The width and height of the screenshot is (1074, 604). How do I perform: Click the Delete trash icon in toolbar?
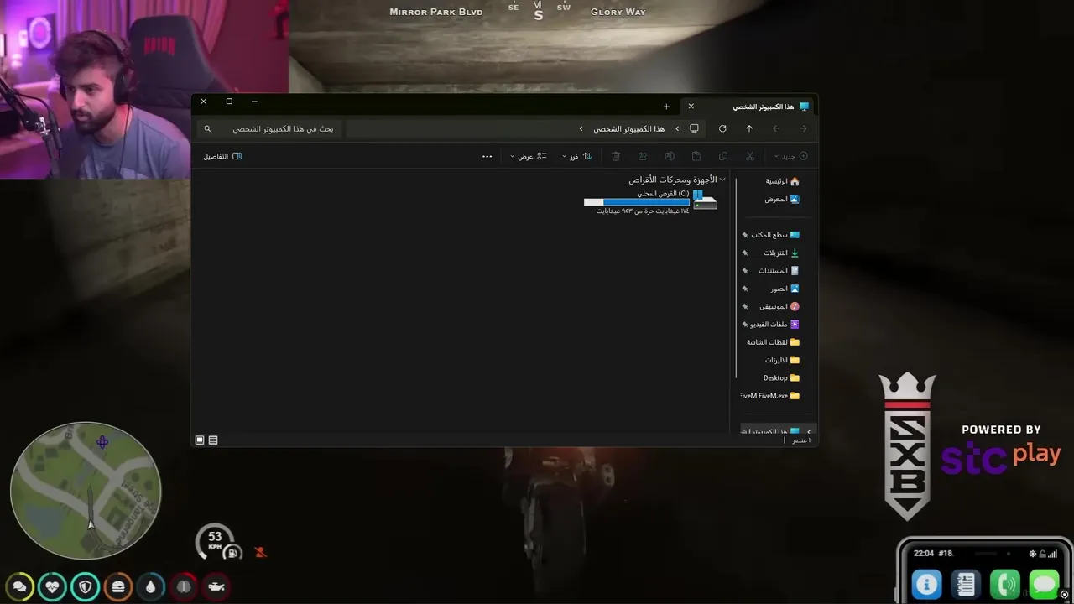tap(616, 156)
